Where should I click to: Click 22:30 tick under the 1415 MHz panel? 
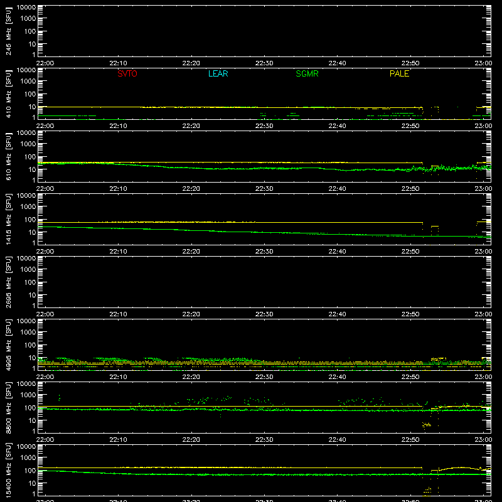(264, 252)
